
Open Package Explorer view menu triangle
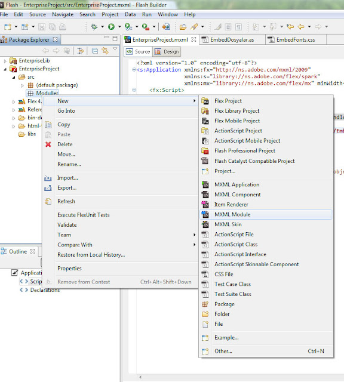click(x=115, y=49)
